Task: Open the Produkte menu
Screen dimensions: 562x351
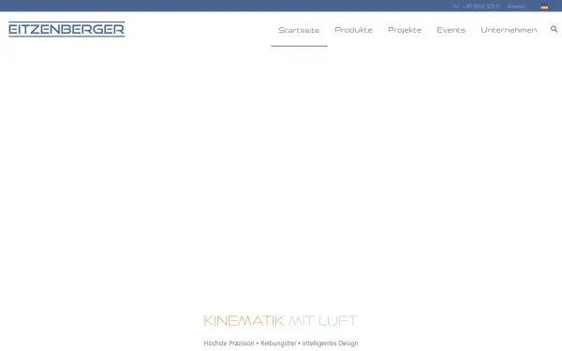Action: coord(353,30)
